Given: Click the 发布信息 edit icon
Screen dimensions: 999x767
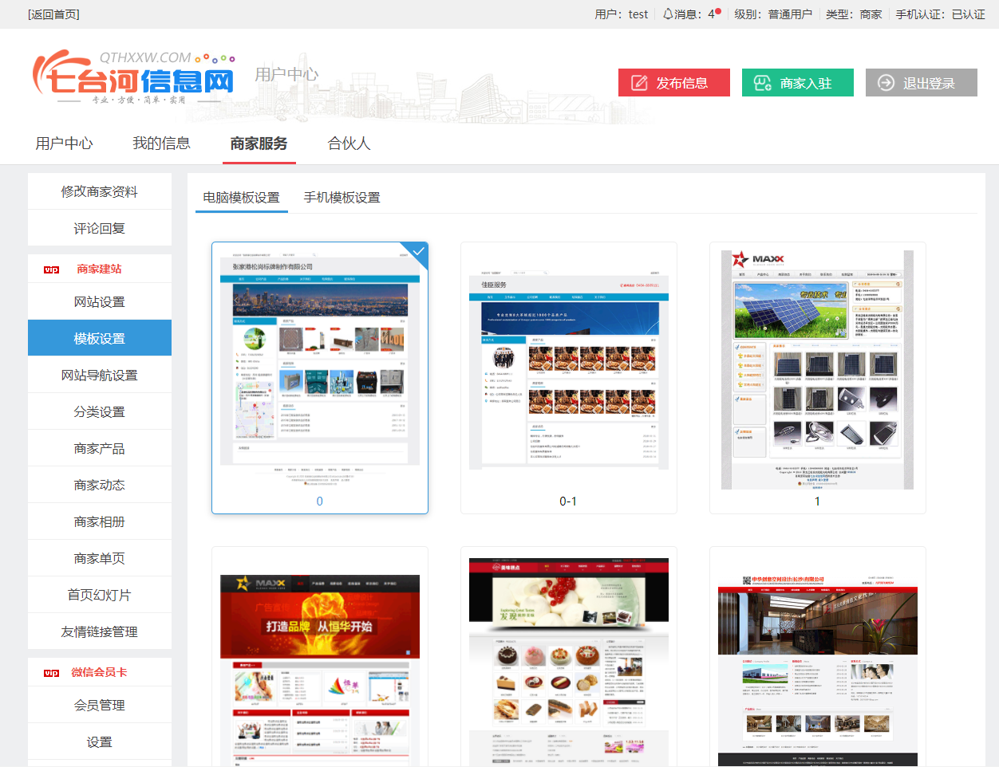Looking at the screenshot, I should point(639,83).
